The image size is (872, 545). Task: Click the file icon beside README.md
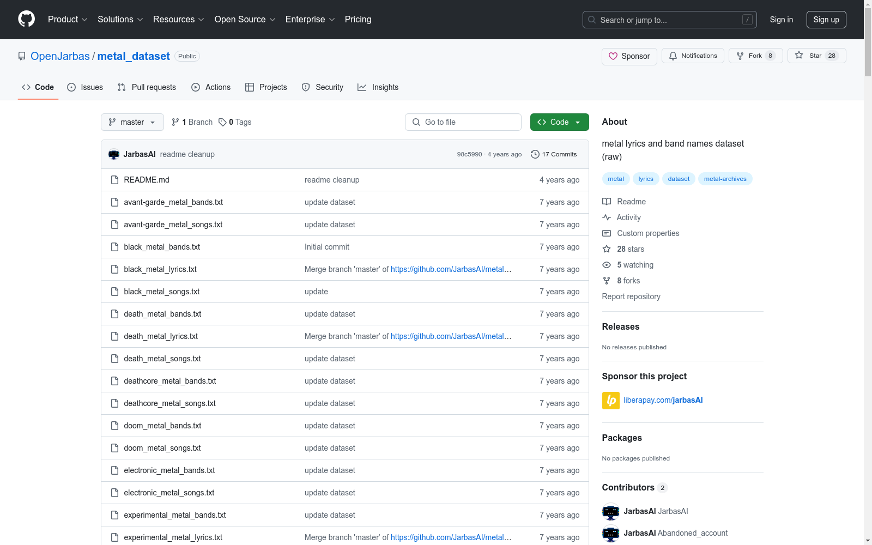[114, 180]
